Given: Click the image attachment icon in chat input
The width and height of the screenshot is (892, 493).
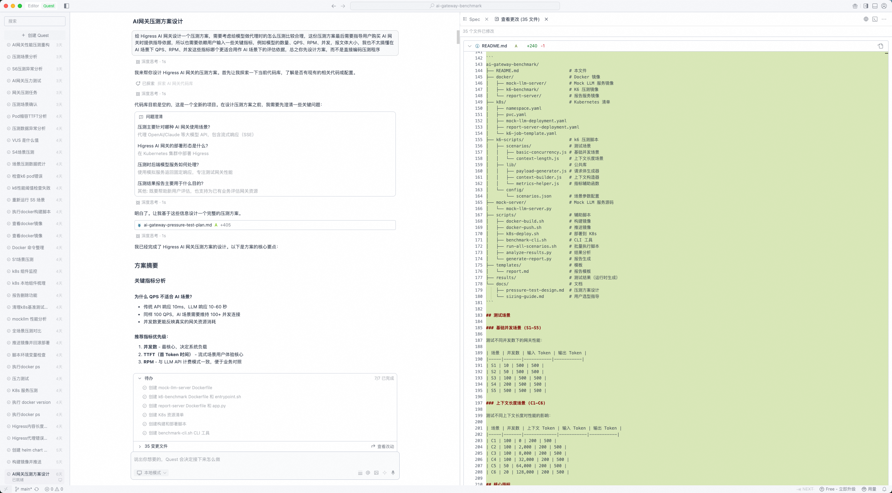Looking at the screenshot, I should click(376, 473).
